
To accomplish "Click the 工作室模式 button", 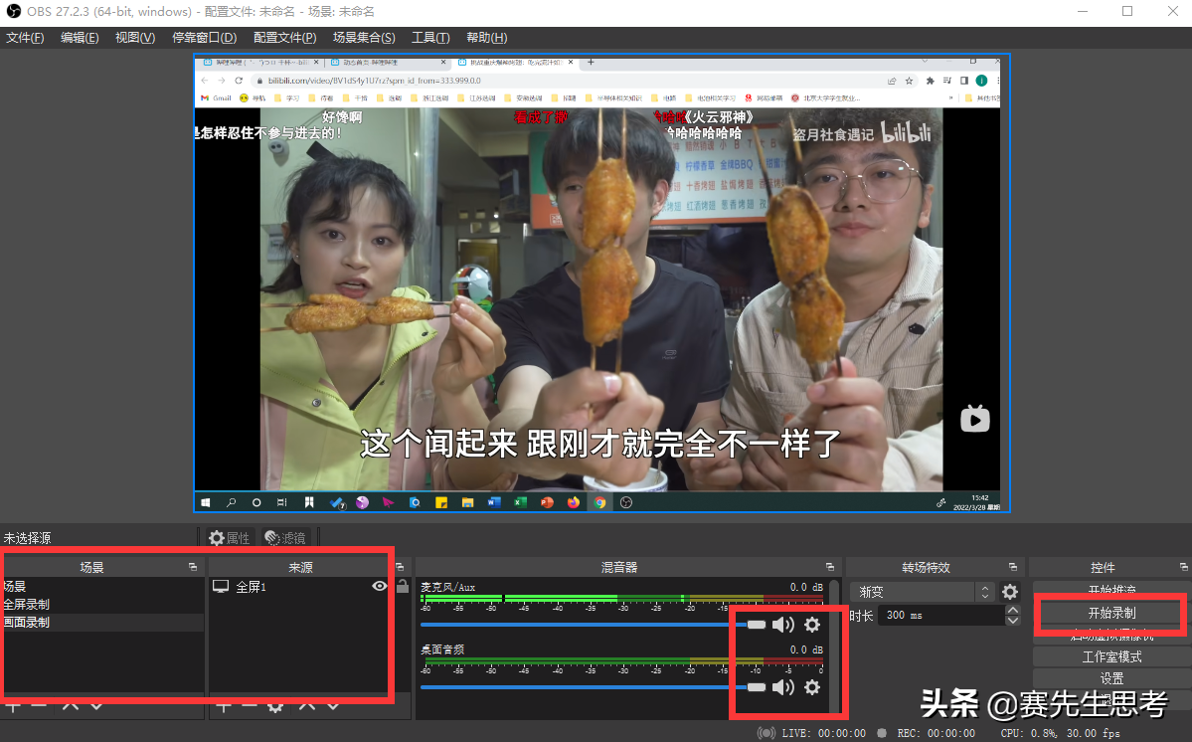I will click(x=1111, y=656).
